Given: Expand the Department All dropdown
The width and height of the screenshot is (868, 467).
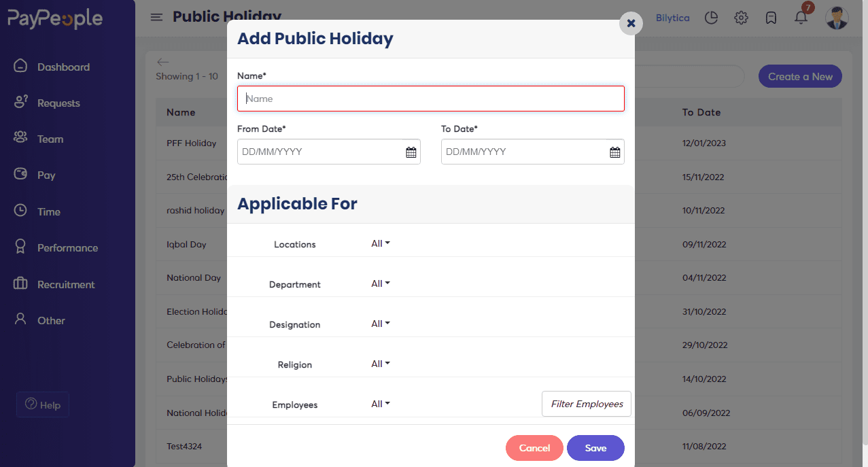Looking at the screenshot, I should coord(381,283).
